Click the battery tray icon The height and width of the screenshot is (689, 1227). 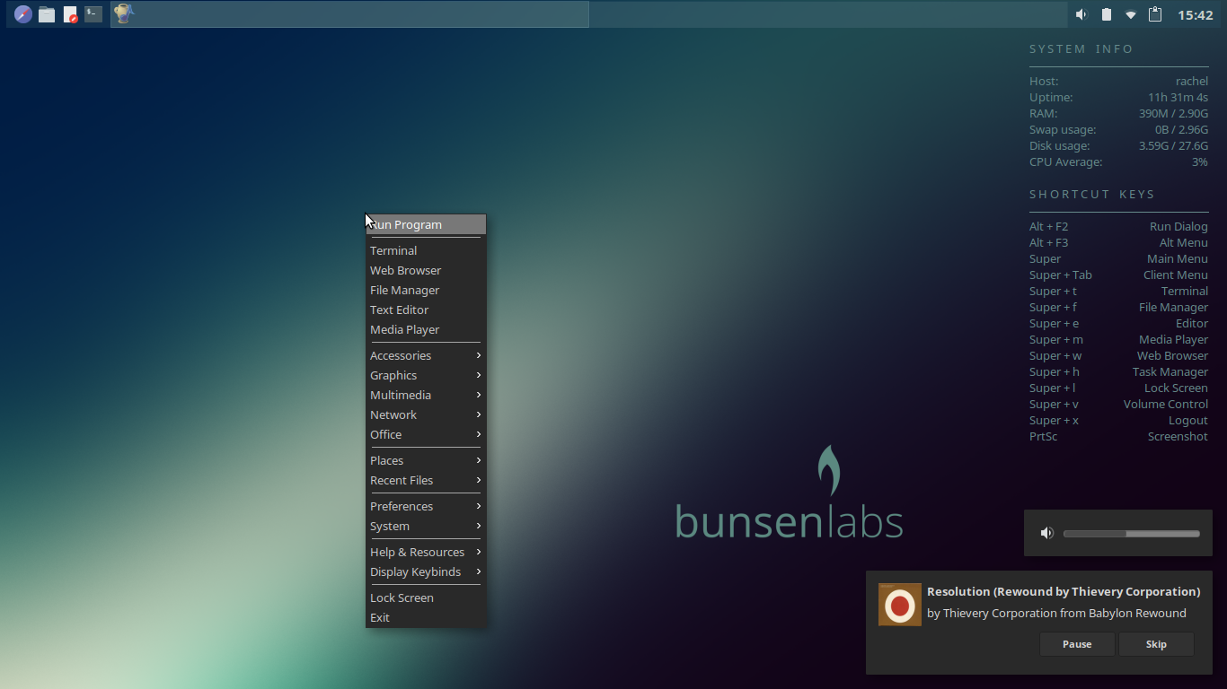point(1107,14)
